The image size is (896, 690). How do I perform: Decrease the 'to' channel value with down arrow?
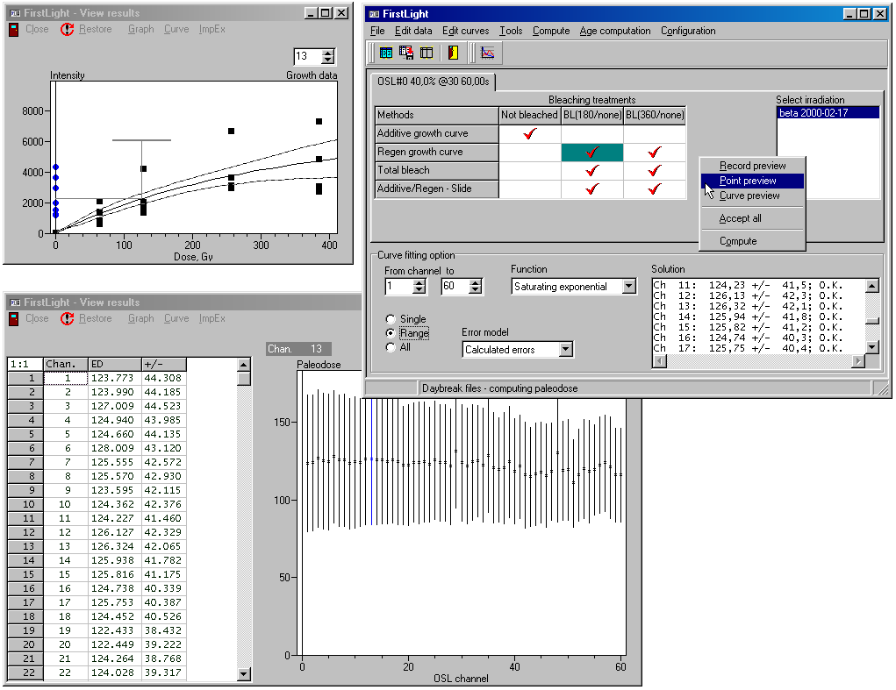point(476,290)
